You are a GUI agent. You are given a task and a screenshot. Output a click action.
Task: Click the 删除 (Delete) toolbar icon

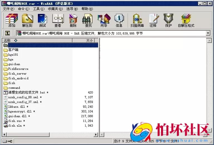pos(73,20)
